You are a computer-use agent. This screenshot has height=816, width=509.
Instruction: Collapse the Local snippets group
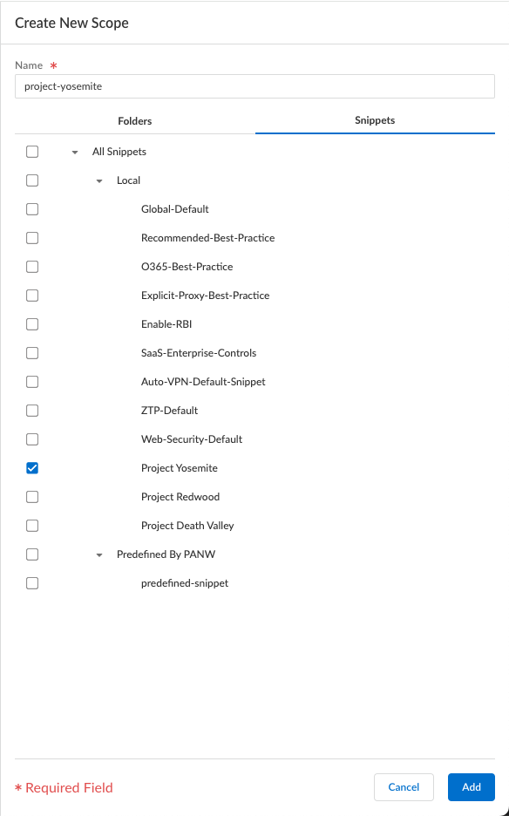tap(99, 181)
